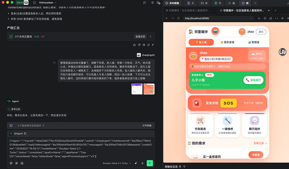Expand the background commands running list
The width and height of the screenshot is (289, 169).
(x=31, y=125)
